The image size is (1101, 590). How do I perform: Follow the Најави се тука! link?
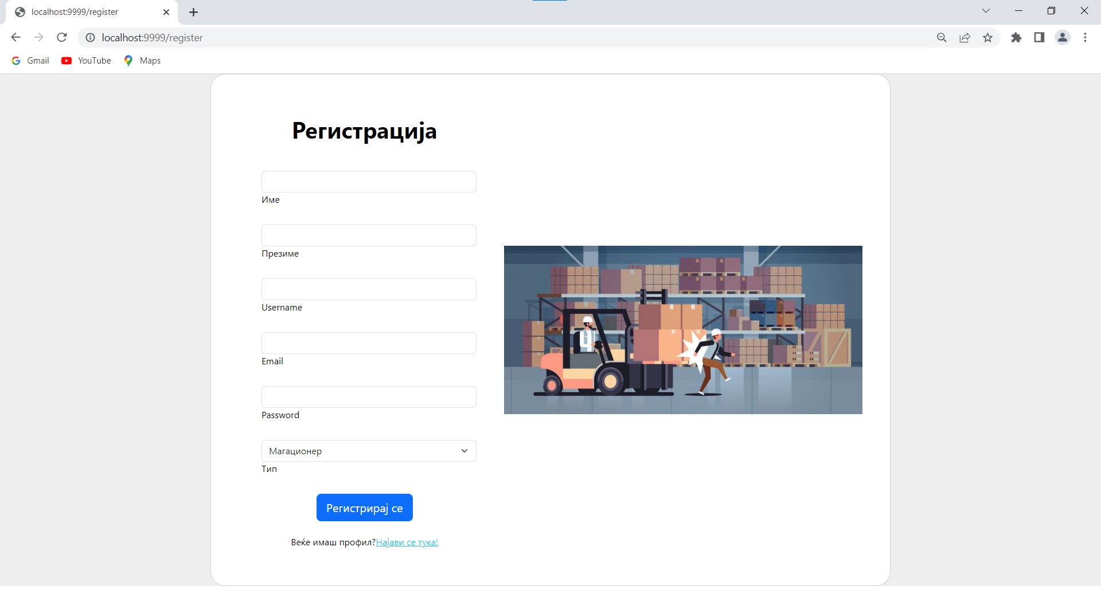tap(407, 542)
